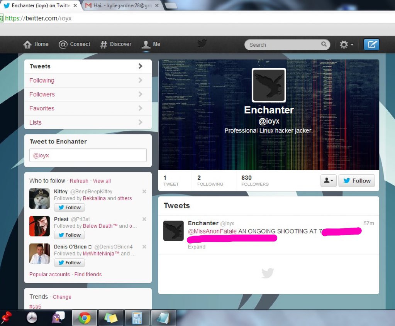Open MyWhiteNinja profile link
Screen dimensions: 395x326
[x=101, y=253]
